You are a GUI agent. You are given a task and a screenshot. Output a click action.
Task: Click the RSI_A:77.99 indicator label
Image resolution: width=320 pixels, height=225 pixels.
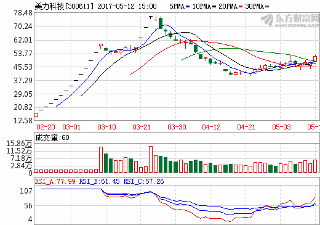pyautogui.click(x=55, y=181)
